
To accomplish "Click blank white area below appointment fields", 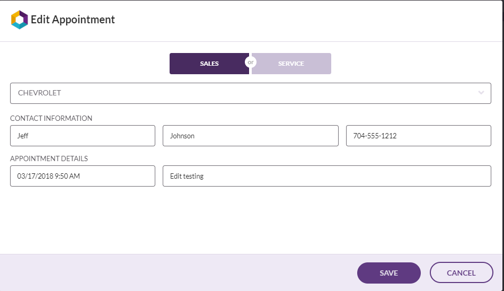I will point(250,221).
